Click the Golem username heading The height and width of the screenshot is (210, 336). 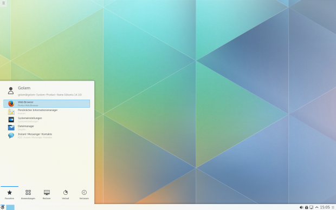(24, 88)
